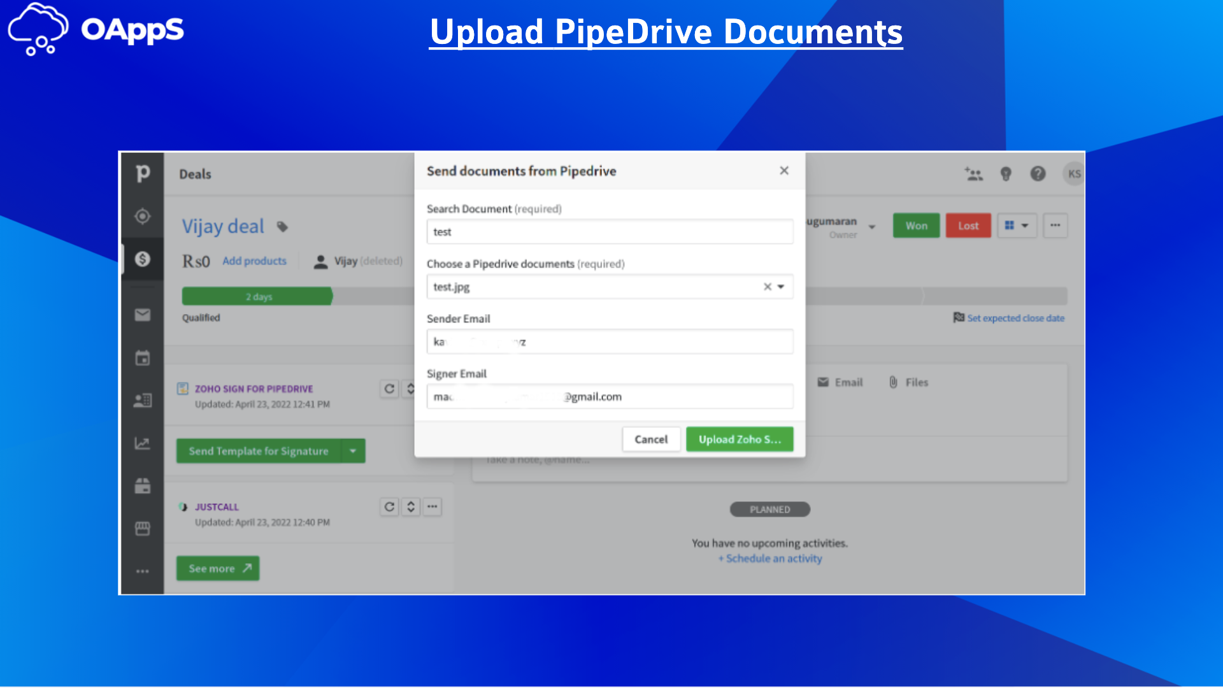
Task: Open JustCall panel more options
Action: click(433, 507)
